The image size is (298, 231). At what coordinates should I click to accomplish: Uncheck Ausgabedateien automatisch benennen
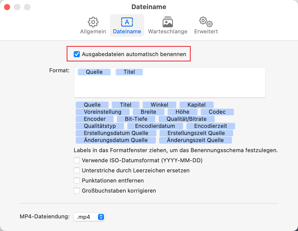click(x=77, y=54)
